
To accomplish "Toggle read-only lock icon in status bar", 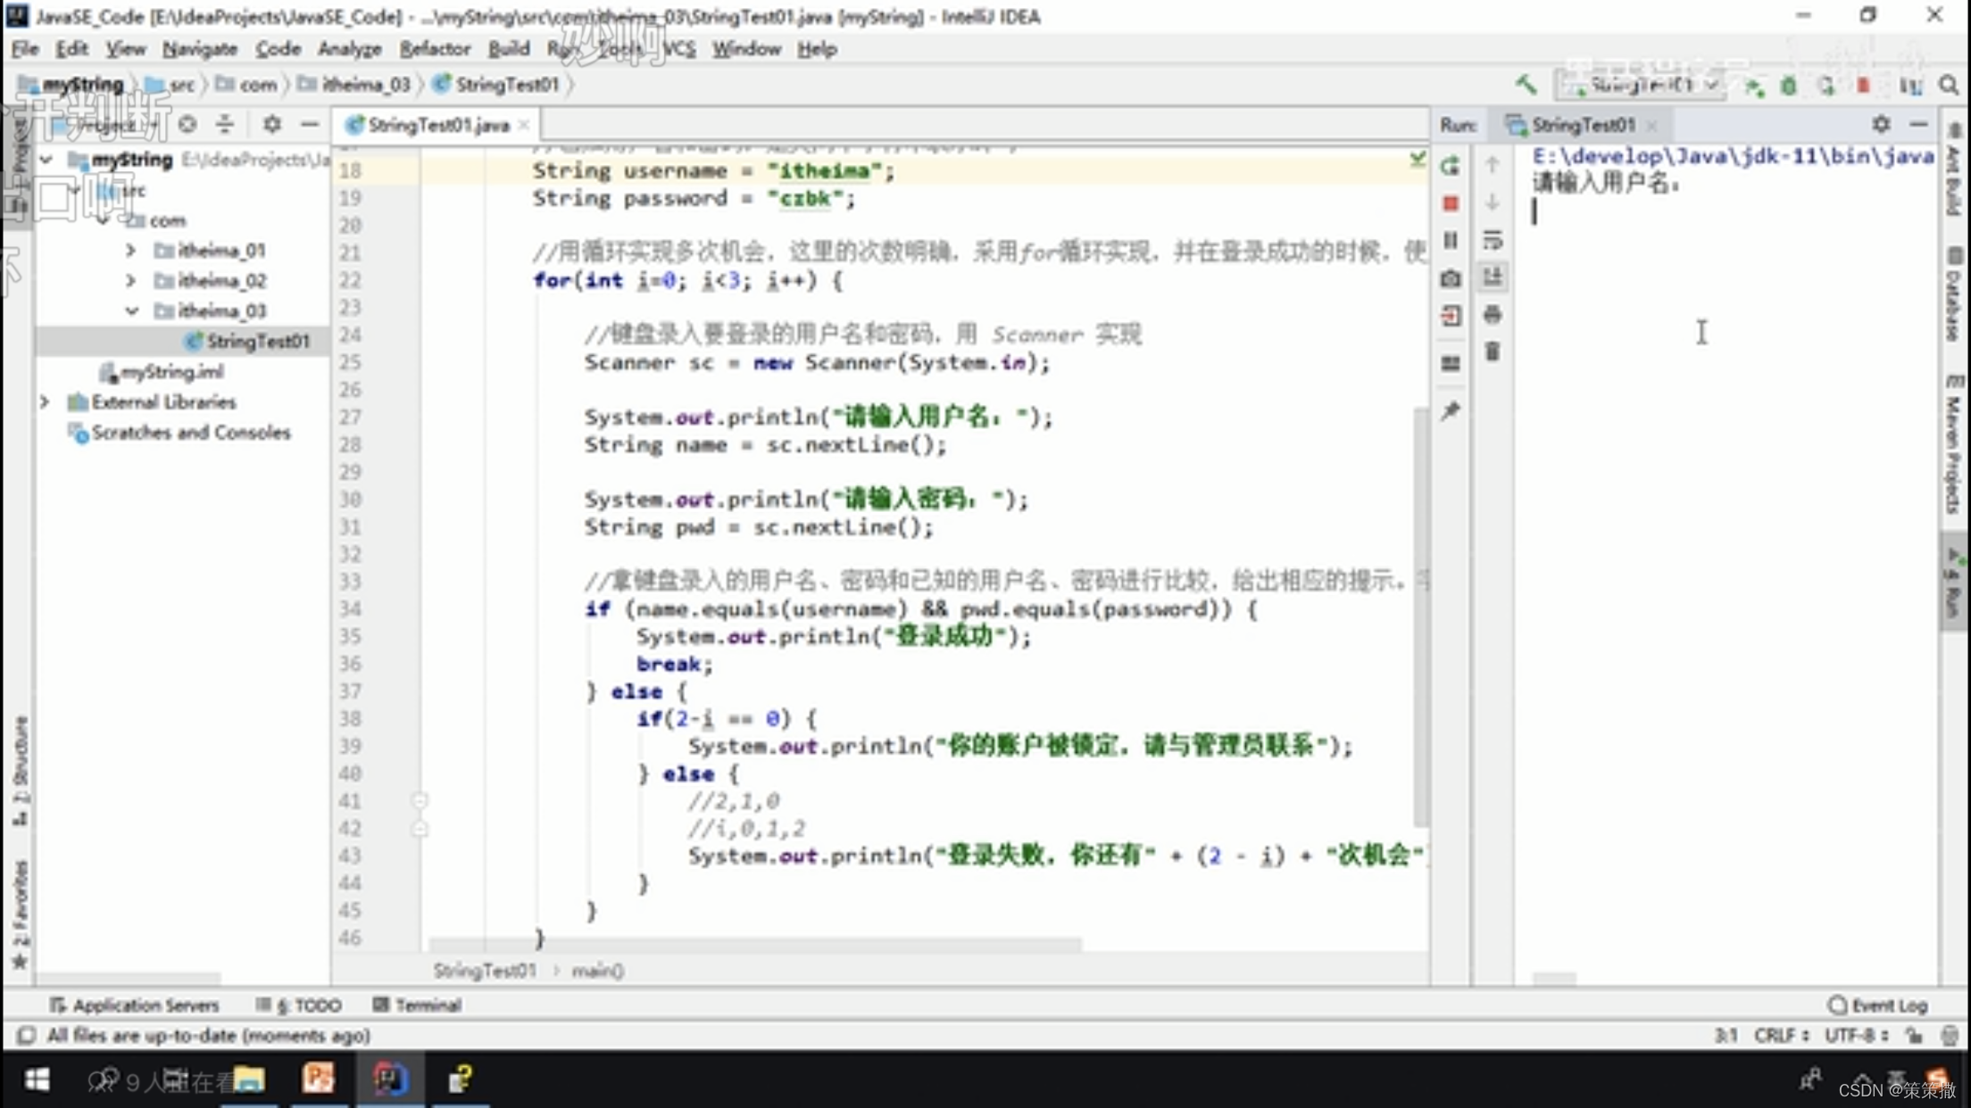I will tap(1912, 1035).
